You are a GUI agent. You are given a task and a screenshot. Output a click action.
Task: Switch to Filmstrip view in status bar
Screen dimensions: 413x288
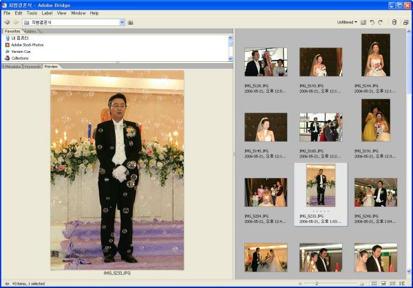(383, 283)
